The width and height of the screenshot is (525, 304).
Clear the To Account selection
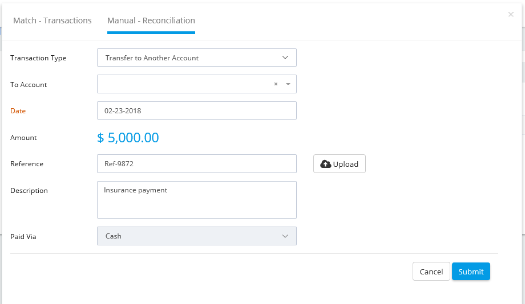(x=276, y=84)
